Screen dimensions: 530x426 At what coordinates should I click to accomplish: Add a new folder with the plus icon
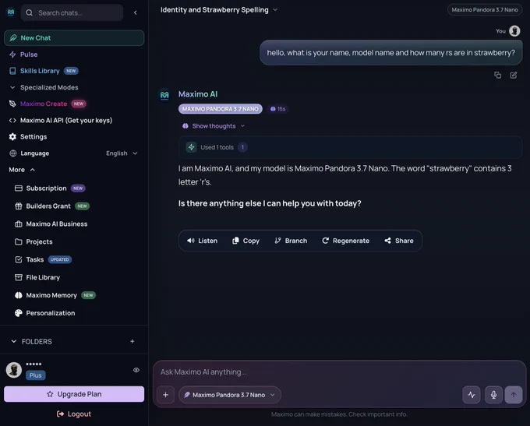(132, 342)
